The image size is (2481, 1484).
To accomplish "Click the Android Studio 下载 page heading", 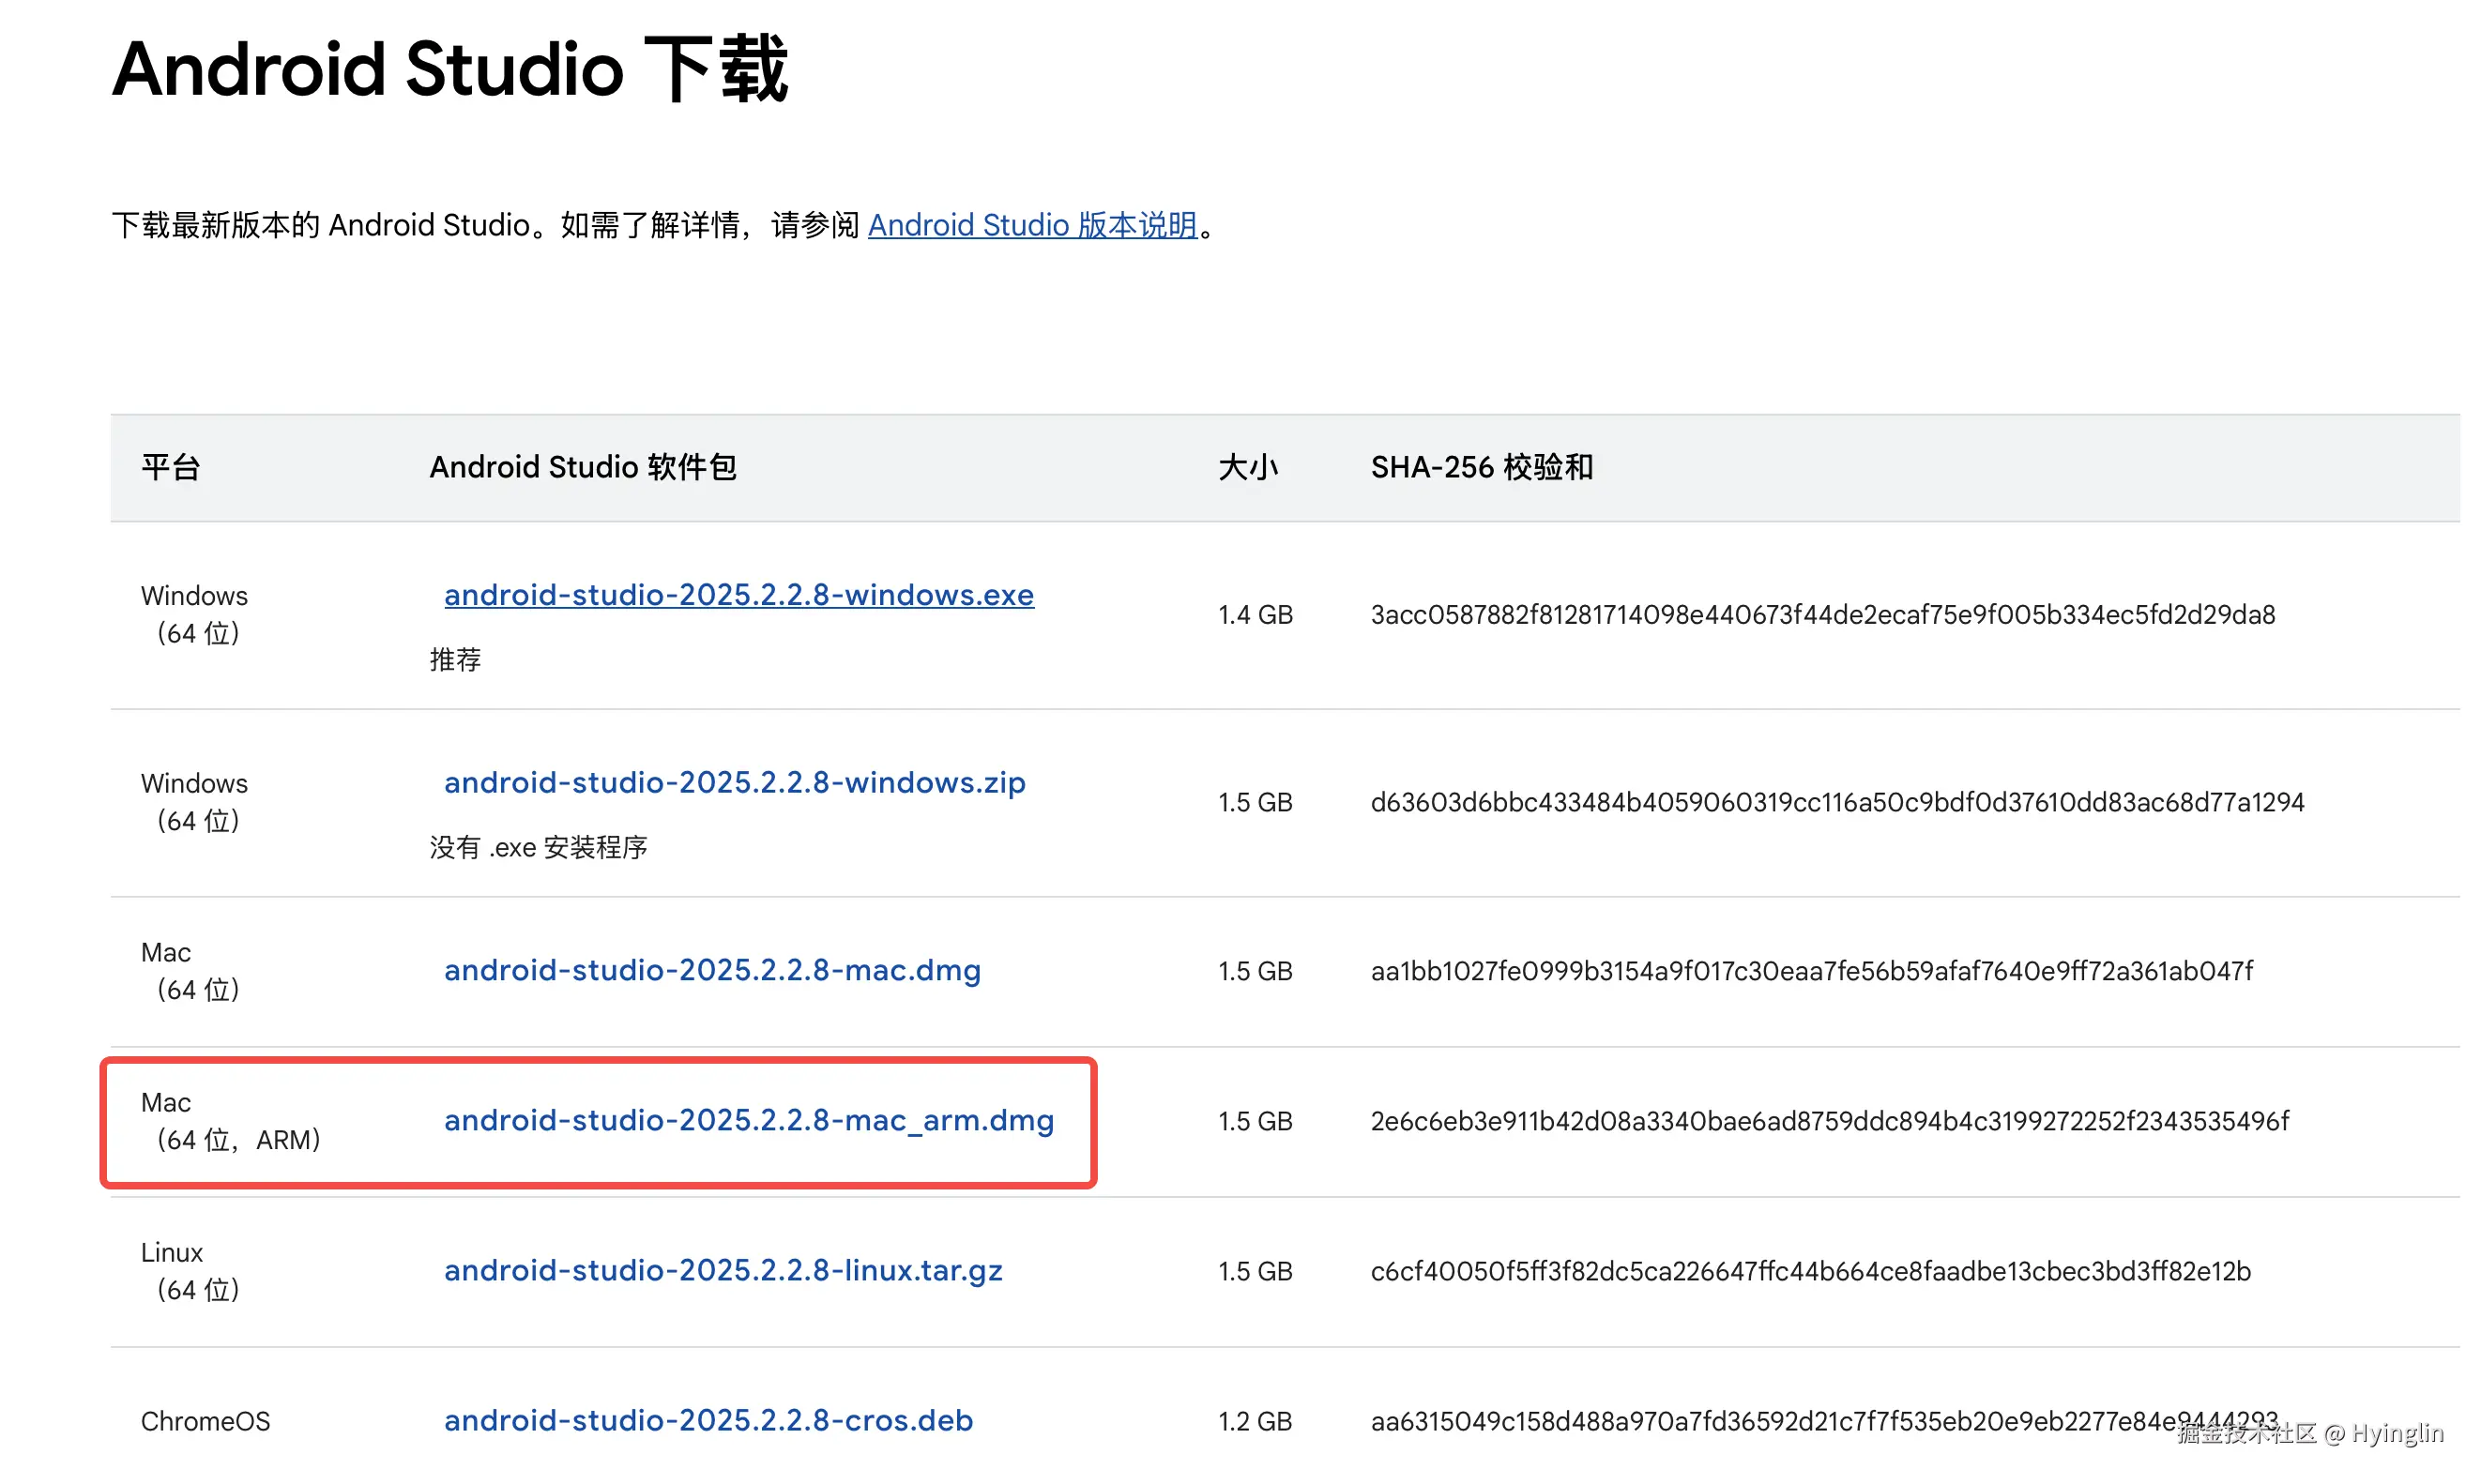I will [450, 70].
